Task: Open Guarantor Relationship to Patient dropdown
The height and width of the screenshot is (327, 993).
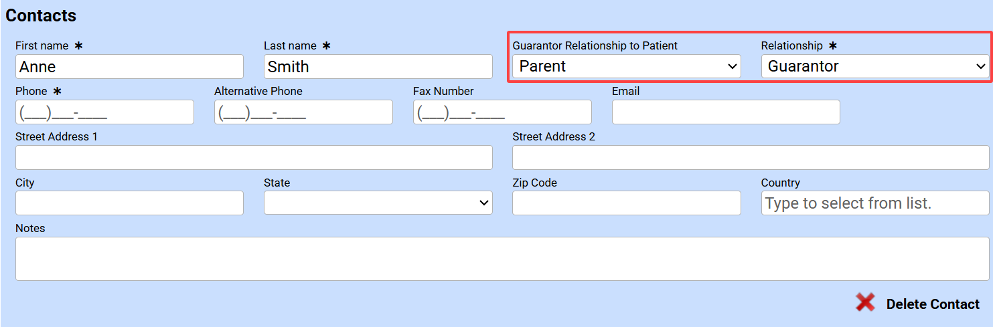Action: (x=626, y=66)
